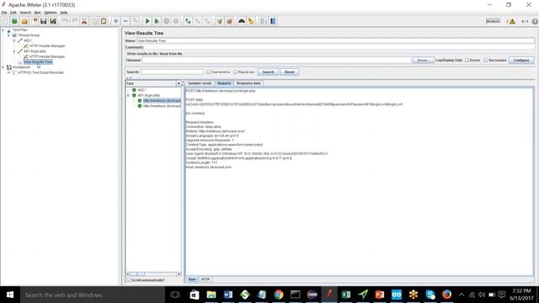
Task: Click the Clear All double broom icon
Action: (x=229, y=21)
